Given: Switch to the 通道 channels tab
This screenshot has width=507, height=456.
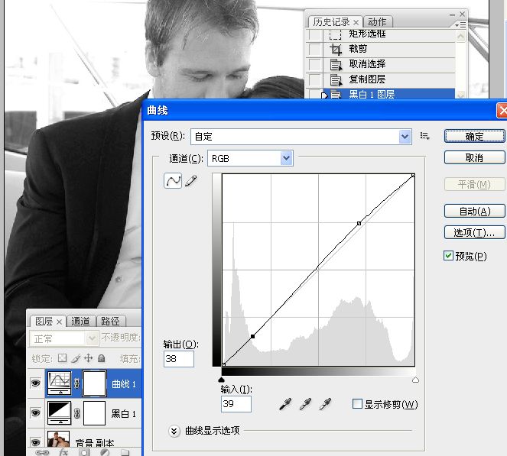Looking at the screenshot, I should 80,321.
